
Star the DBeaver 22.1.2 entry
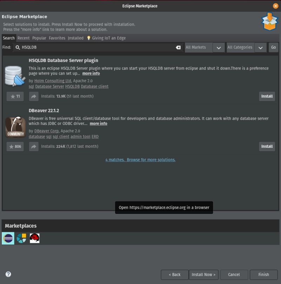[15, 146]
